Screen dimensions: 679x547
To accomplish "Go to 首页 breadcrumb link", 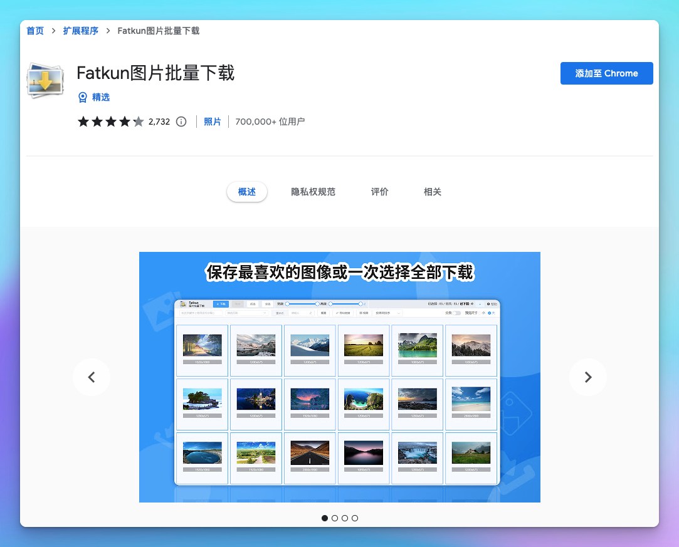I will pos(35,31).
